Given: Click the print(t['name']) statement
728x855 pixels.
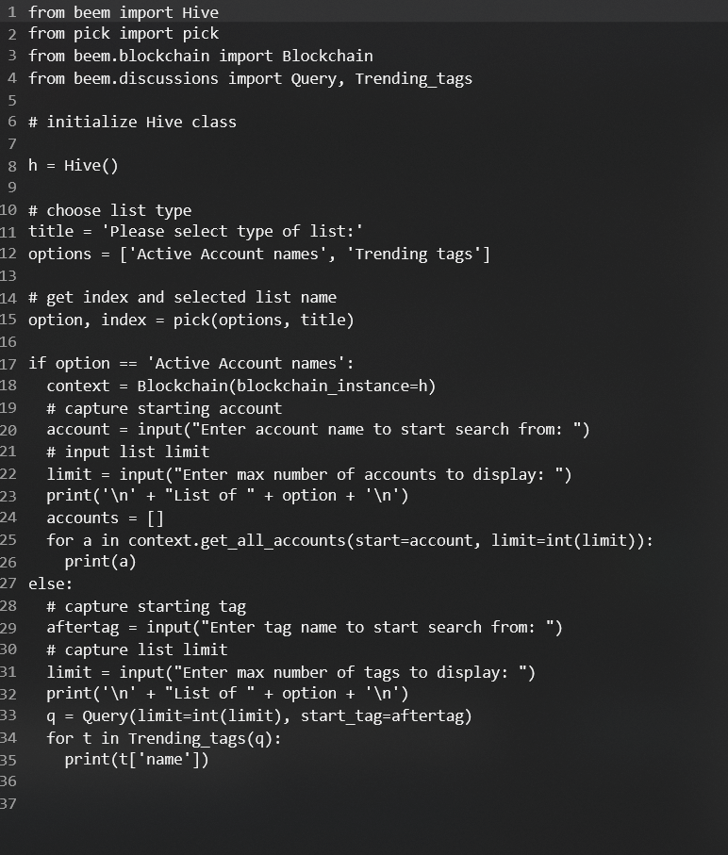Looking at the screenshot, I should point(137,760).
